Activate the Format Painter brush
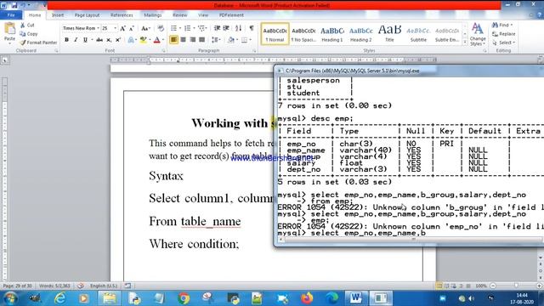 tap(23, 42)
